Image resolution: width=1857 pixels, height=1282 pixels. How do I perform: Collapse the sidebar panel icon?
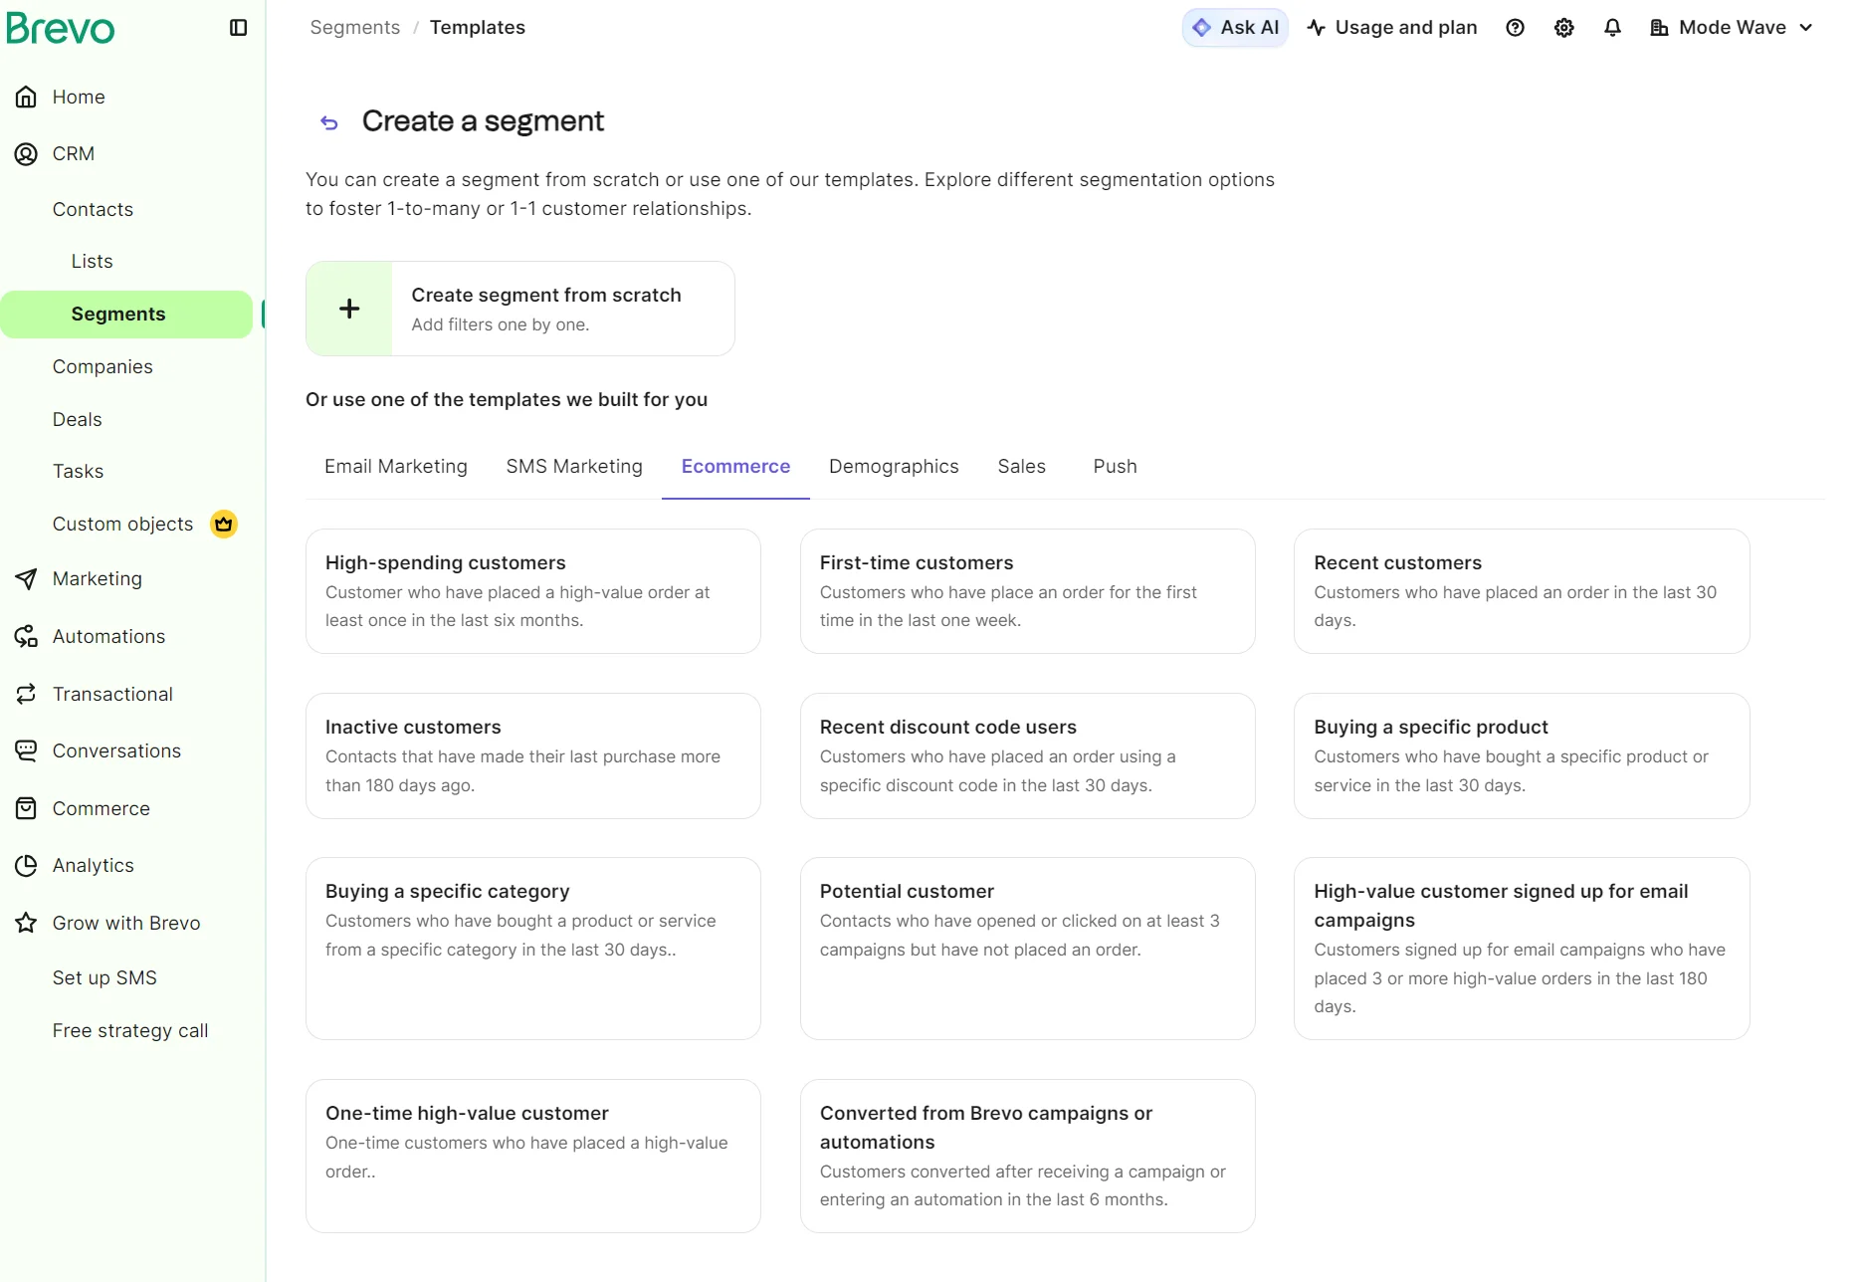coord(238,28)
